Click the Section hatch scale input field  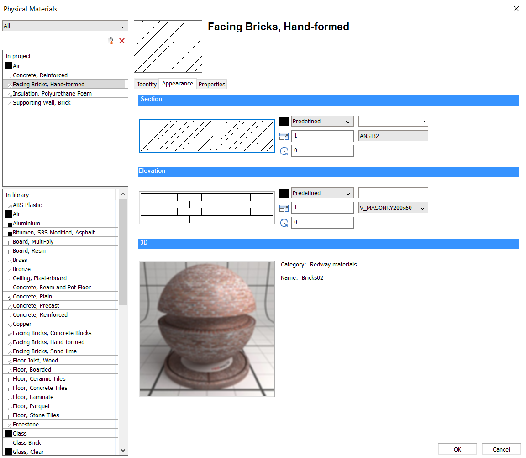coord(322,136)
